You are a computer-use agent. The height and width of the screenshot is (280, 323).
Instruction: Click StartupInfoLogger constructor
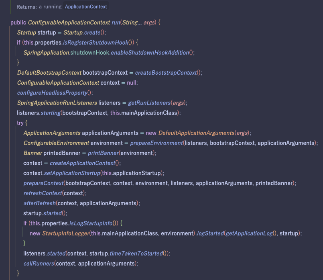[66, 234]
